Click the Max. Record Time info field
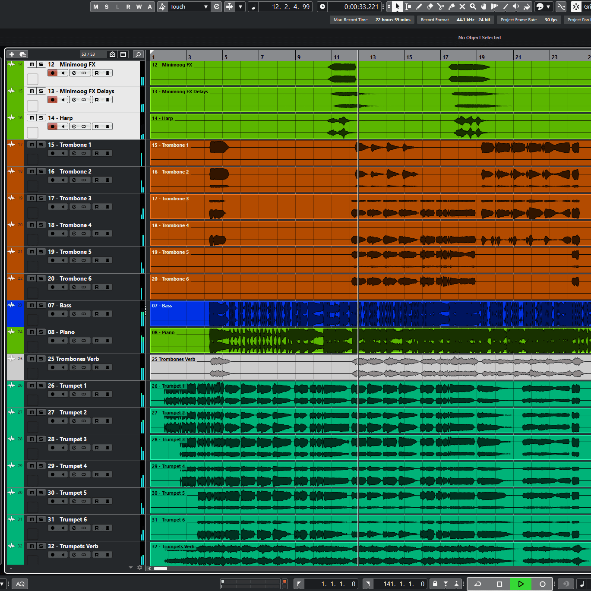The height and width of the screenshot is (591, 591). 371,19
